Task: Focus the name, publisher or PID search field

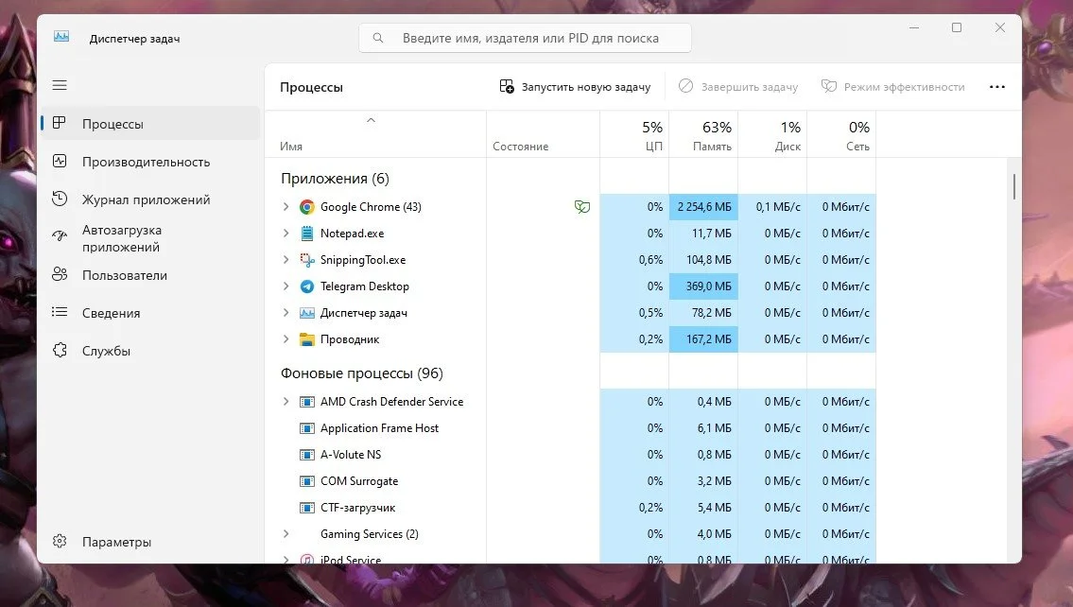Action: pyautogui.click(x=525, y=39)
